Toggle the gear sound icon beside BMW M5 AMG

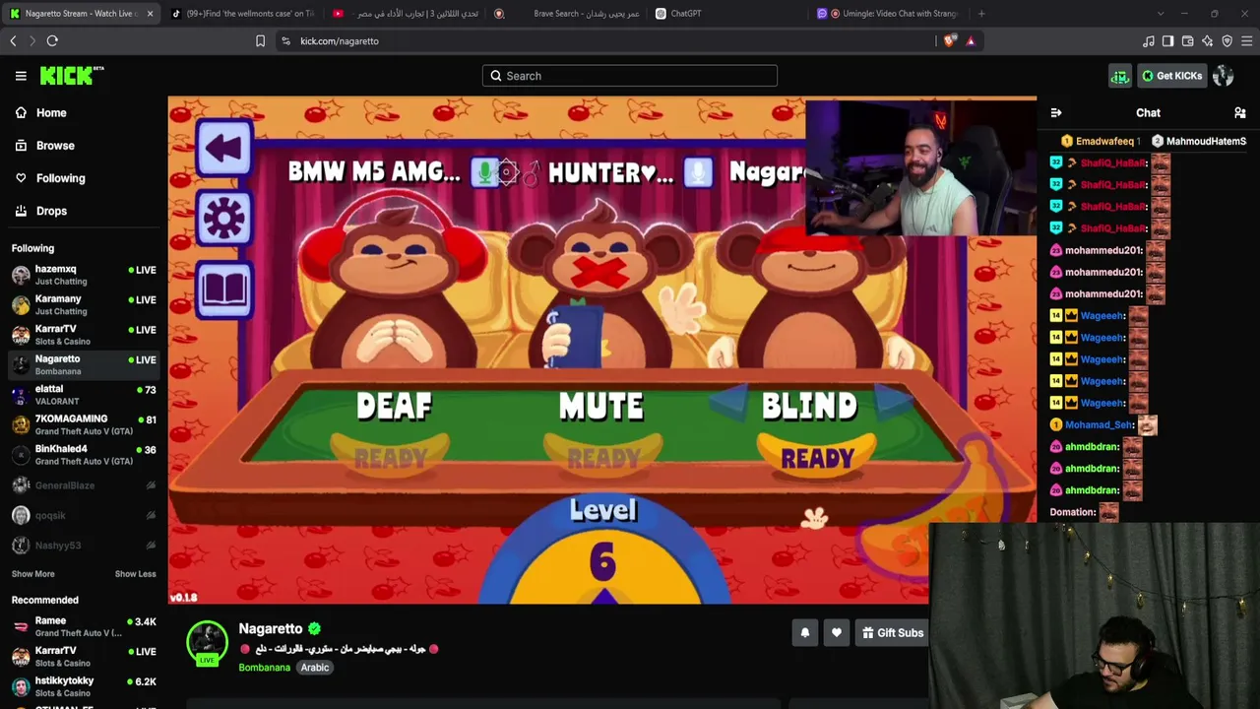coord(508,173)
